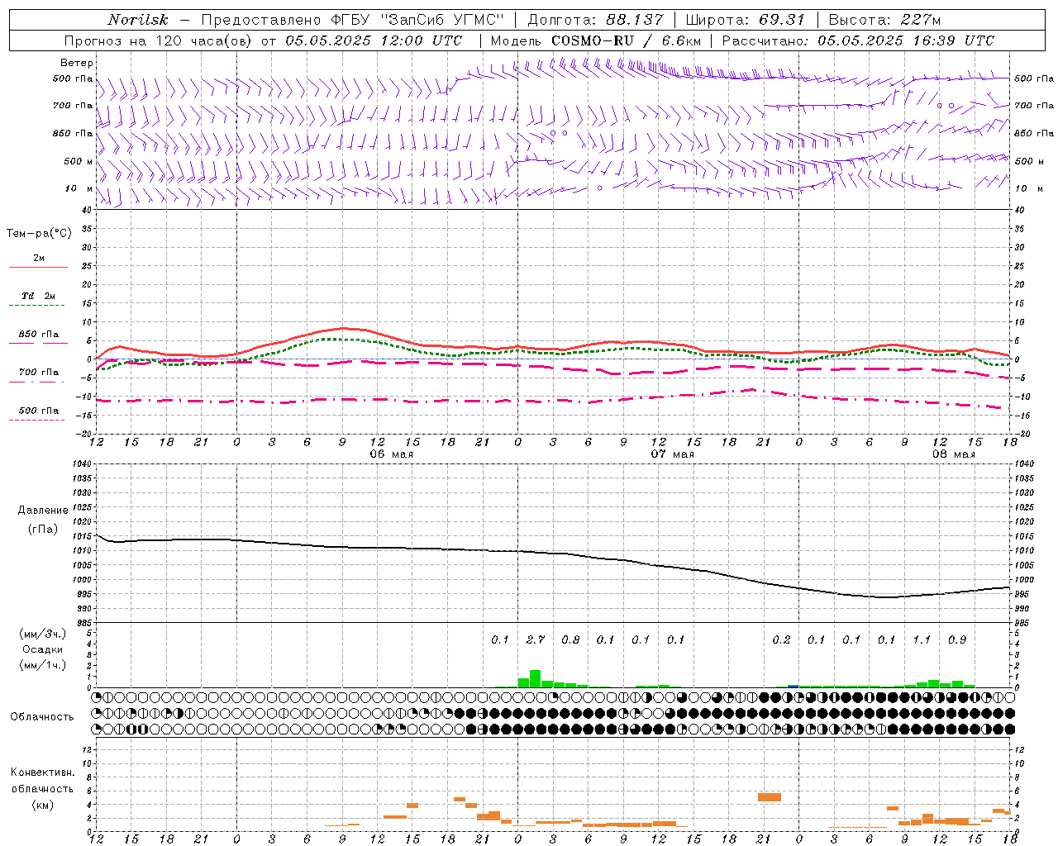
Task: Click the 500 гПа temperature legend entry
Action: click(x=39, y=410)
